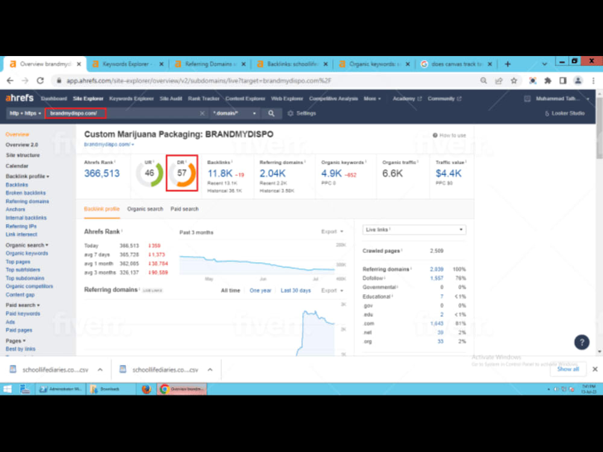Click the browser address bar URL
The width and height of the screenshot is (603, 452).
199,81
